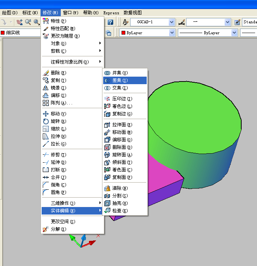257x266 pixels.
Task: Choose 拉伸面 (Extrude Faces) option
Action: (x=125, y=125)
